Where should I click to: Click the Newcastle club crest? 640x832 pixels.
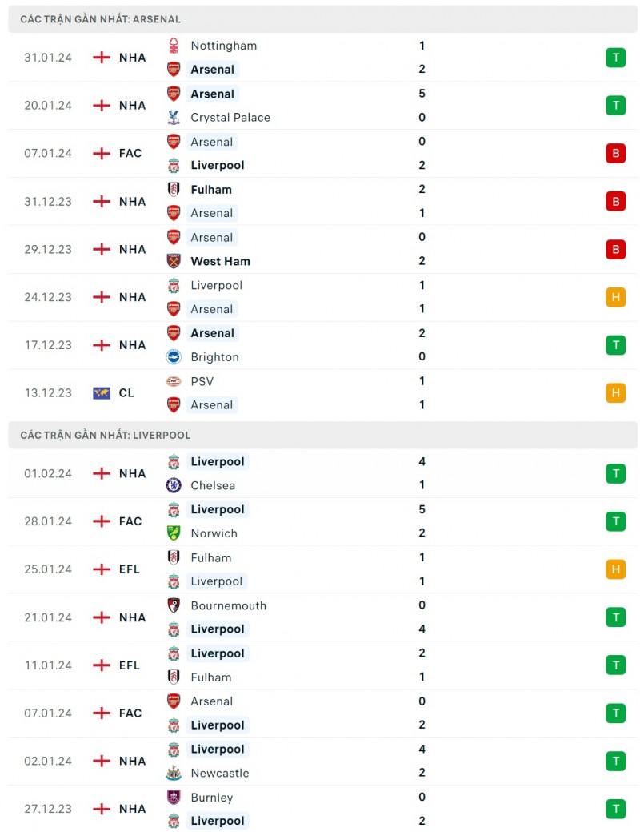pyautogui.click(x=174, y=774)
